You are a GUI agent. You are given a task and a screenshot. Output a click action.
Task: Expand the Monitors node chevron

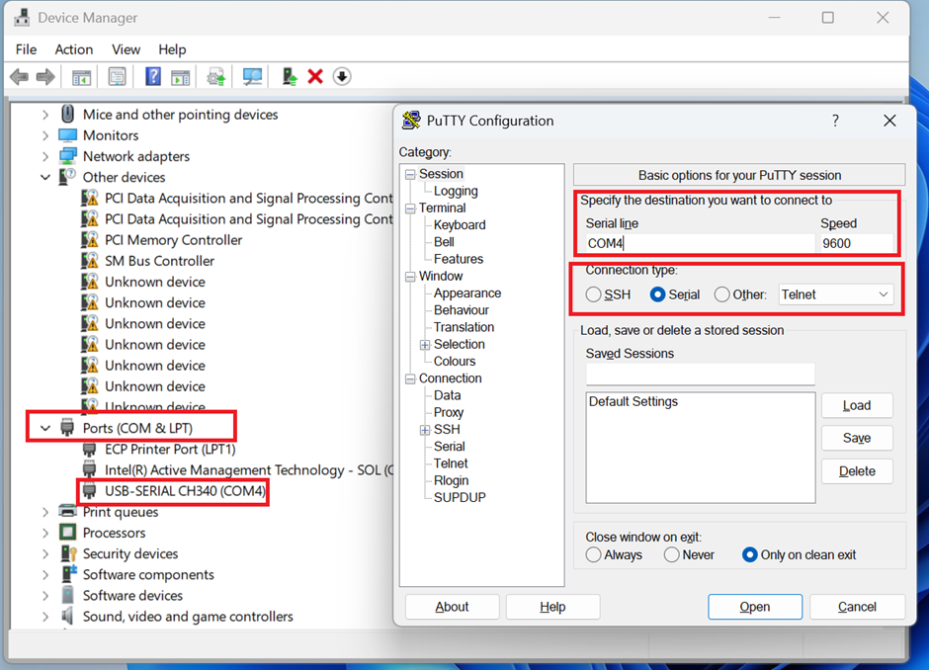click(x=45, y=135)
